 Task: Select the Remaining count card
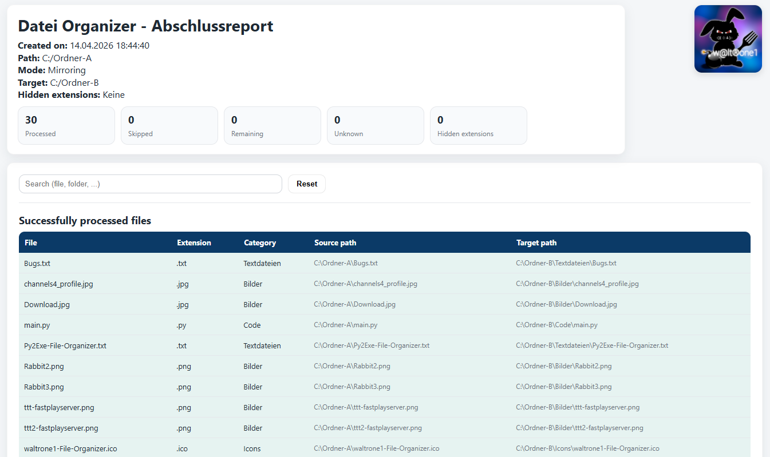[273, 125]
